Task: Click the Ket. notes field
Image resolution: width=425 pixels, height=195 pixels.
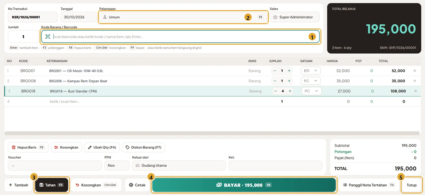Action: pyautogui.click(x=275, y=166)
